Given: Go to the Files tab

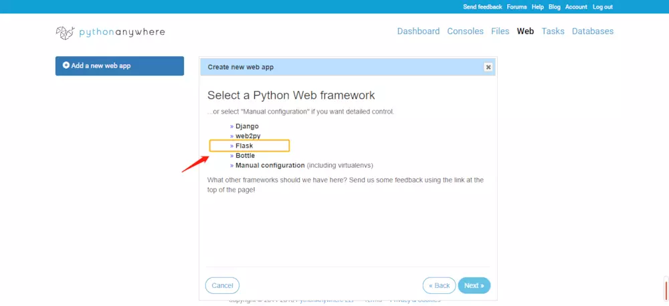Looking at the screenshot, I should [x=500, y=31].
